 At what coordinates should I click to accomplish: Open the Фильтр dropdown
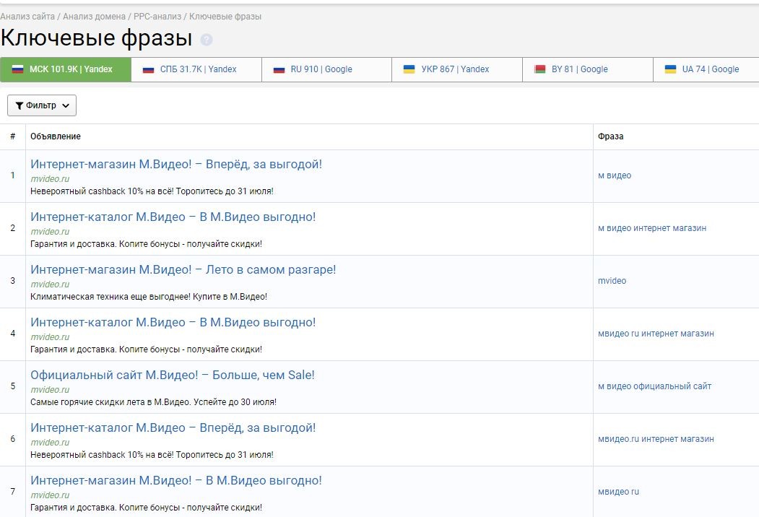click(42, 105)
